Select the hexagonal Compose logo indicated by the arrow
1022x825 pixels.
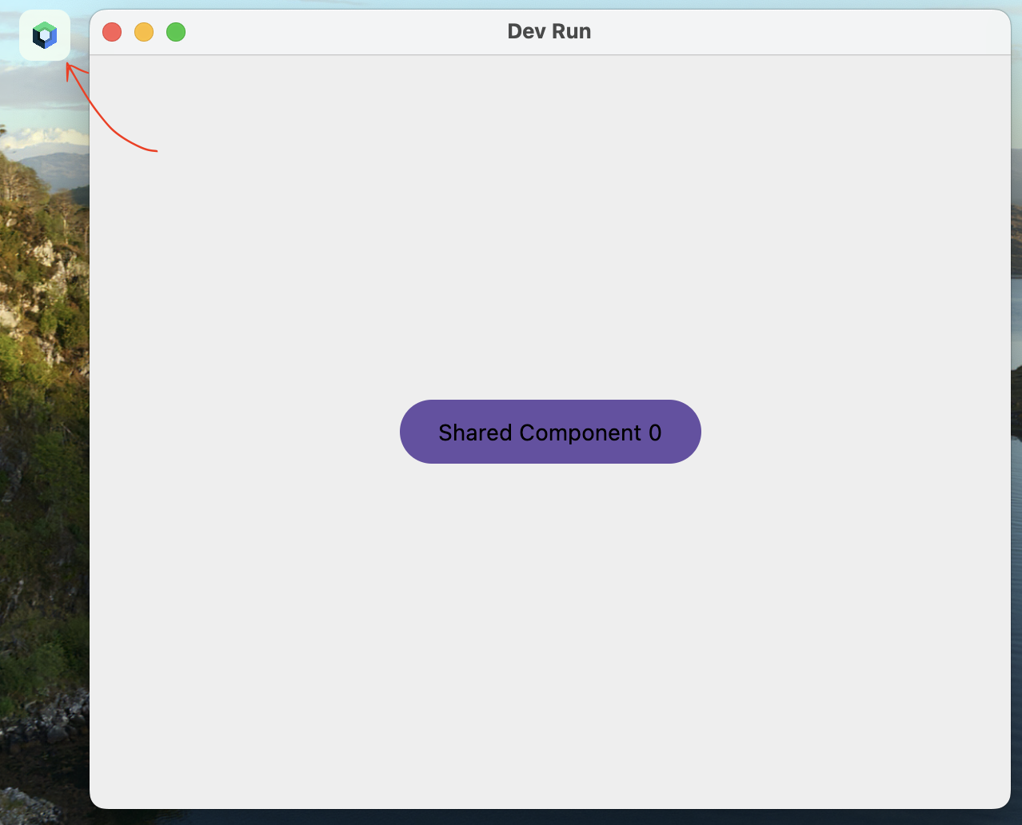tap(45, 34)
